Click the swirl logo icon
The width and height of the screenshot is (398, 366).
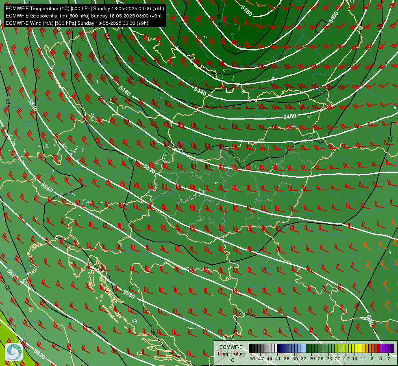pos(14,352)
